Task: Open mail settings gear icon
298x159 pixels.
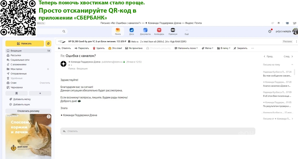Action: tap(270, 31)
